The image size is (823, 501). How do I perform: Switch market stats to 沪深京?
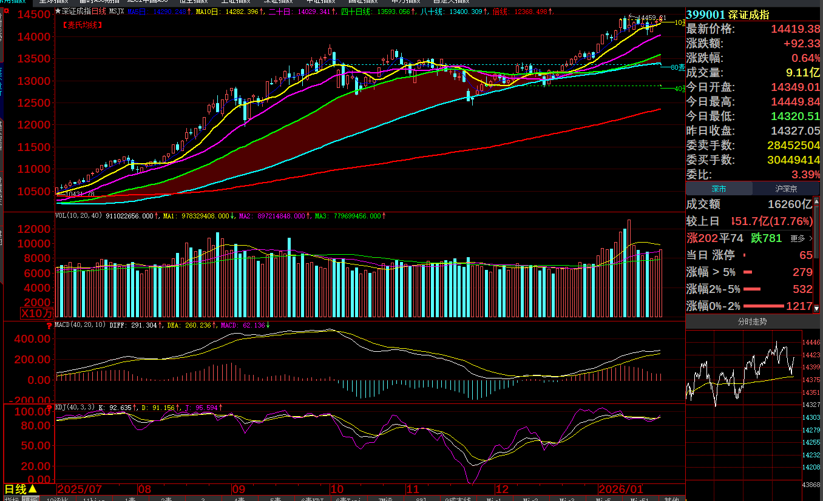[786, 189]
